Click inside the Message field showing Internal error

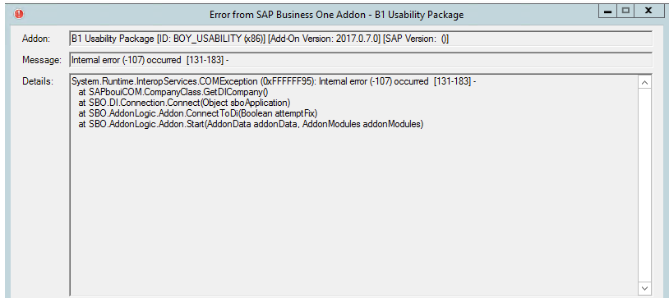(361, 60)
